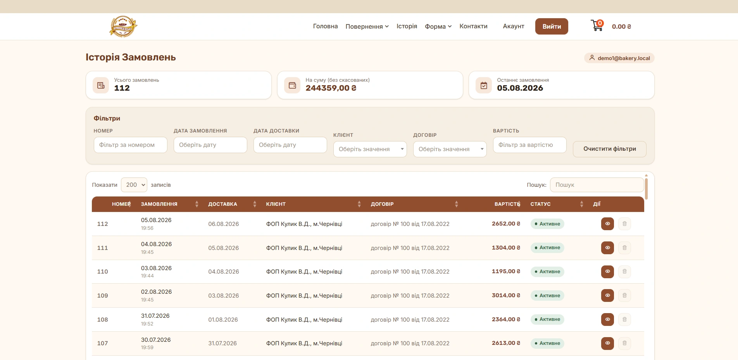Delete order 111 with trash icon
738x360 pixels.
click(624, 248)
